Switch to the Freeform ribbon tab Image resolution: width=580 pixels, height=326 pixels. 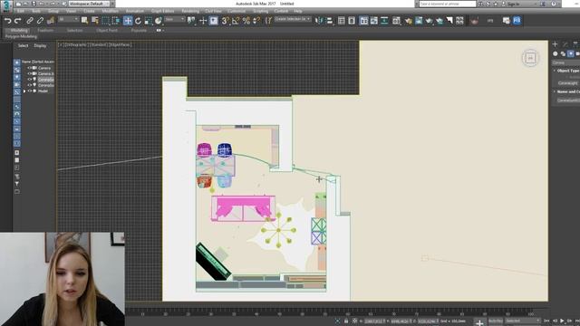point(46,30)
